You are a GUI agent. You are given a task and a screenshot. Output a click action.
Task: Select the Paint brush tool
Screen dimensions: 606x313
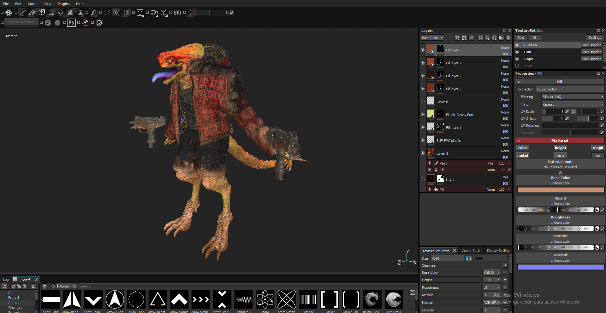pyautogui.click(x=23, y=13)
